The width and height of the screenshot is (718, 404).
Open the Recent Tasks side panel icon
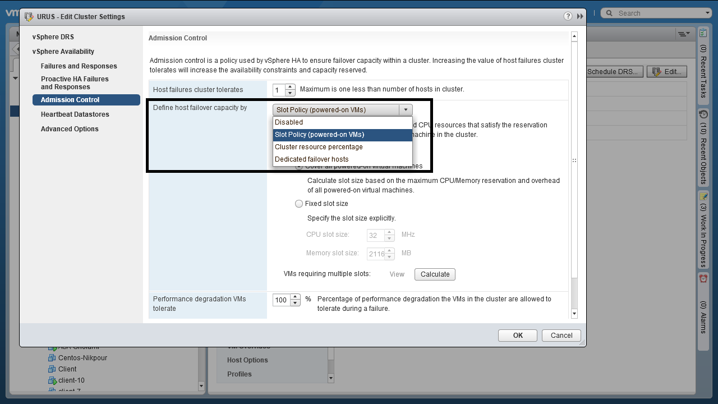pos(703,34)
